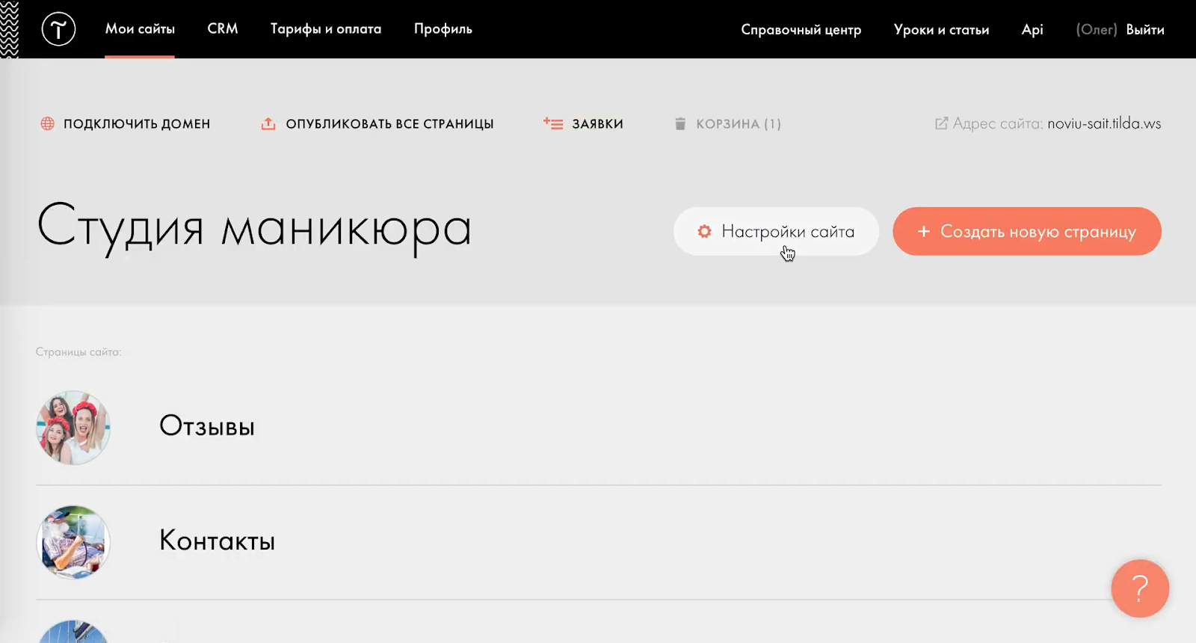The image size is (1196, 643).
Task: Open the Отзывы page thumbnail
Action: (73, 428)
